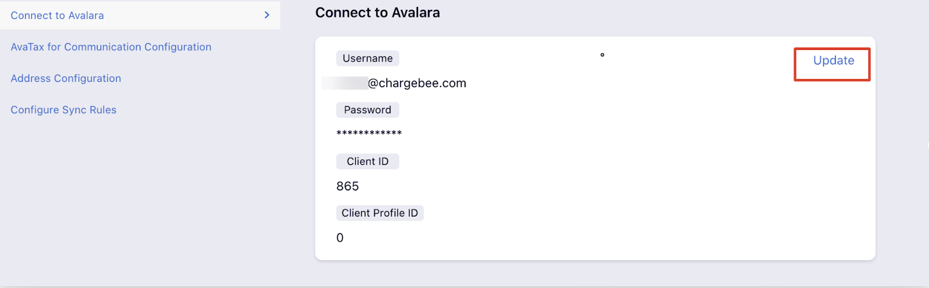Go to Address Configuration
Screen dimensions: 929x288
[x=66, y=78]
